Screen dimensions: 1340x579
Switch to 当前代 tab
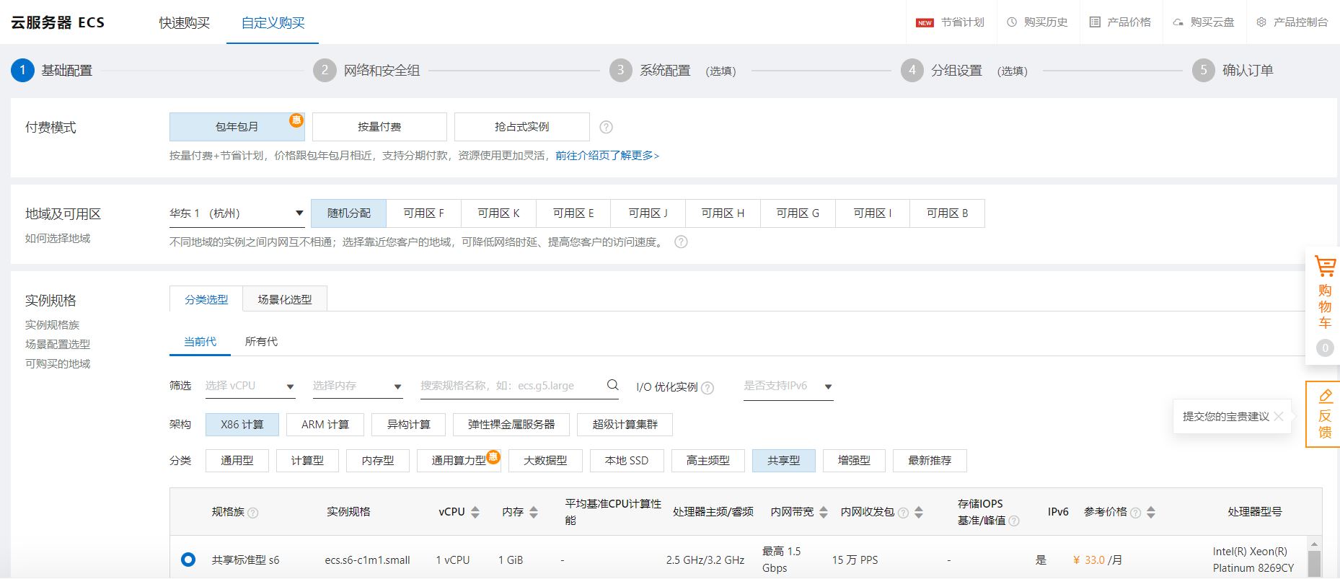coord(200,341)
